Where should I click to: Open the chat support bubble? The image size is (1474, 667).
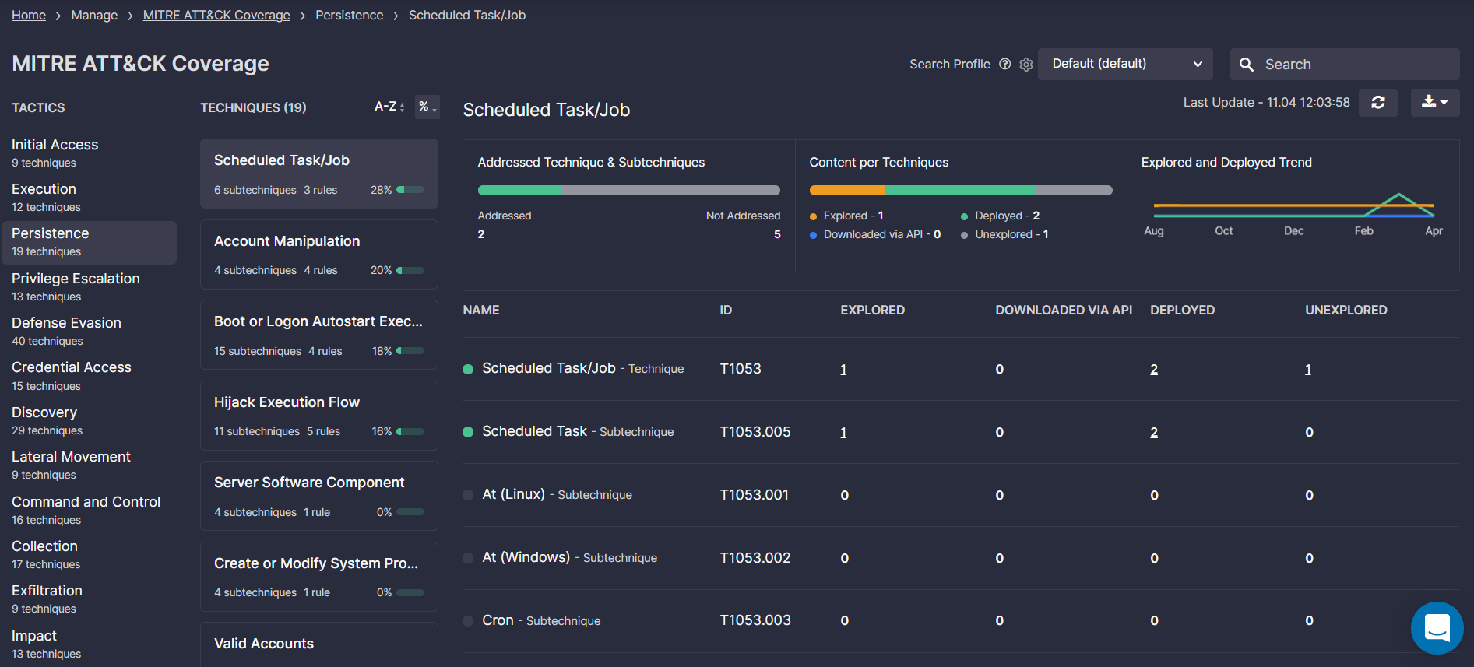(1437, 627)
